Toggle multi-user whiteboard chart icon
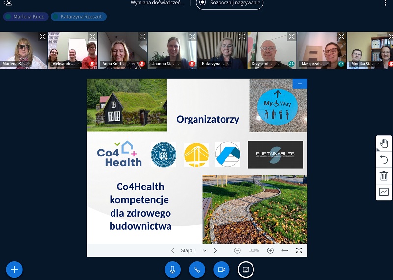 point(384,192)
